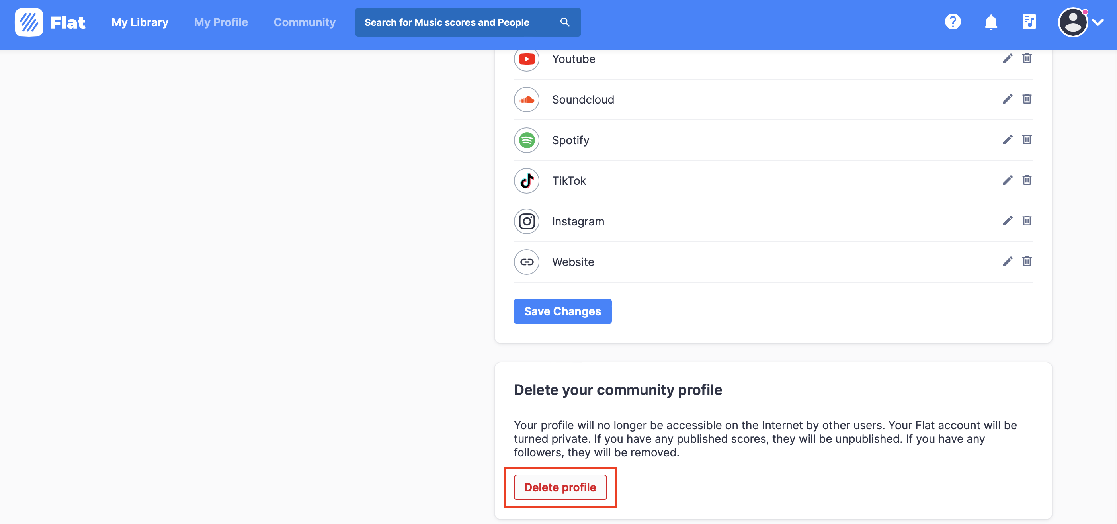Viewport: 1117px width, 524px height.
Task: Delete the Soundcloud link via trash icon
Action: coord(1027,99)
